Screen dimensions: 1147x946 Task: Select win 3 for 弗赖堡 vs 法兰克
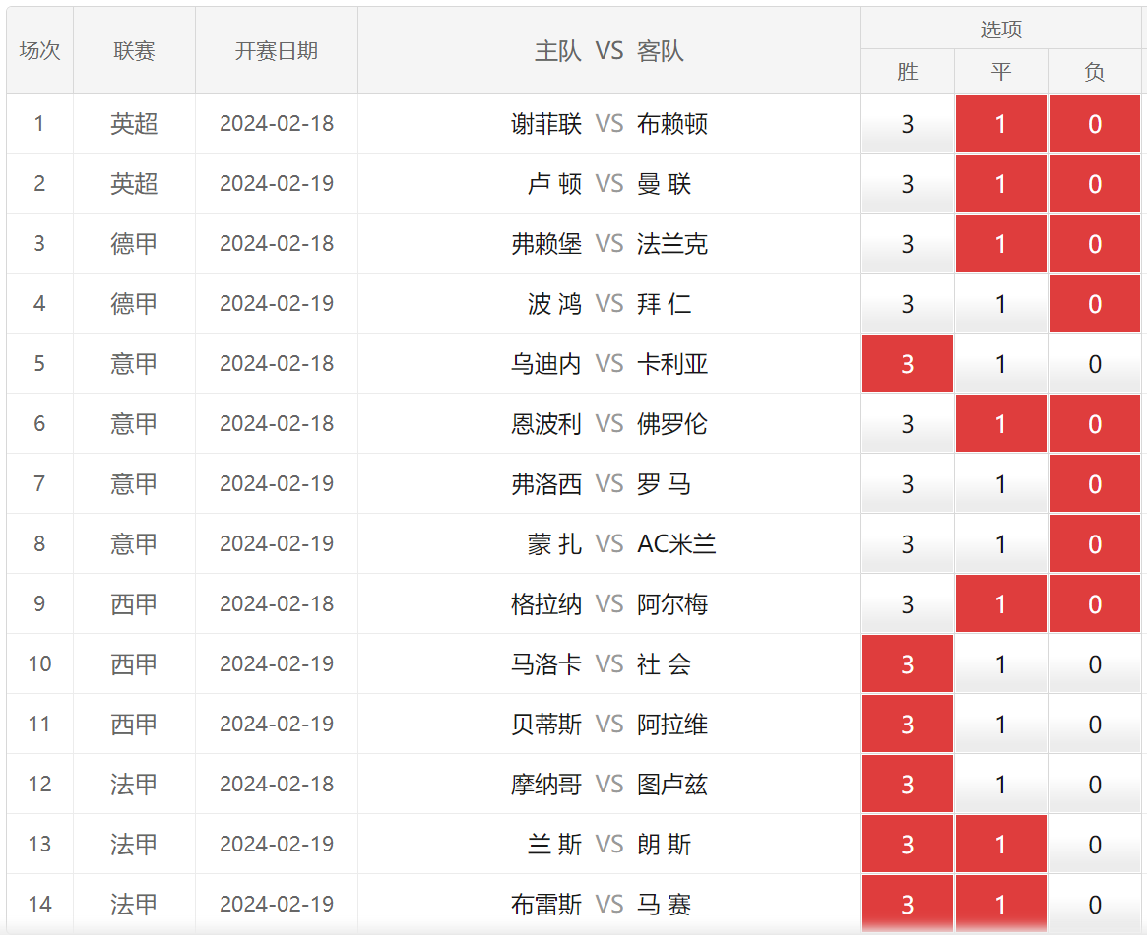907,243
